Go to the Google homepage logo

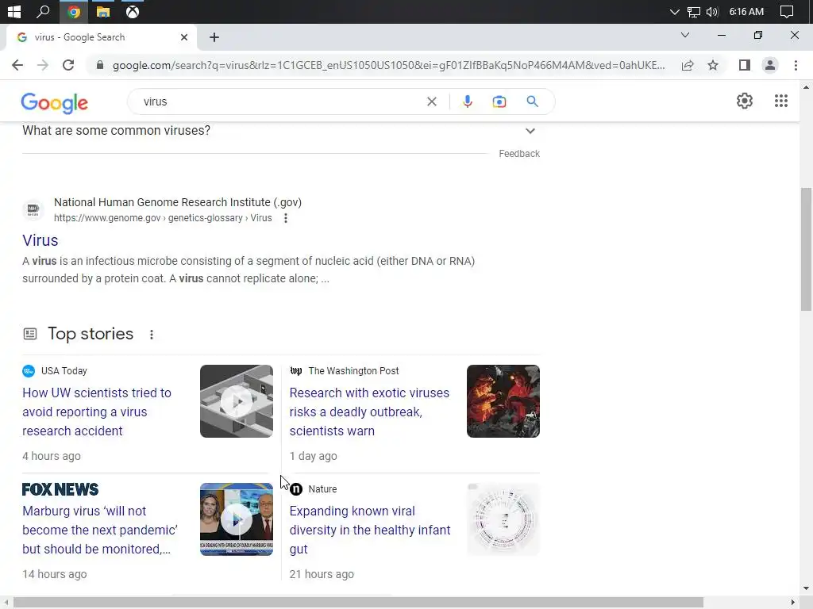[x=55, y=103]
